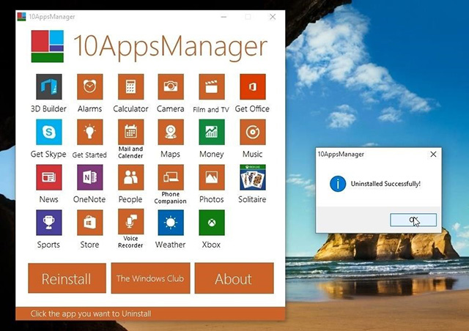Open The Windows Club link button

tap(150, 278)
